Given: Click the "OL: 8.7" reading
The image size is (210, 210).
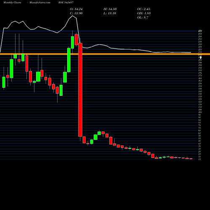Looking at the screenshot, I should point(143,18).
